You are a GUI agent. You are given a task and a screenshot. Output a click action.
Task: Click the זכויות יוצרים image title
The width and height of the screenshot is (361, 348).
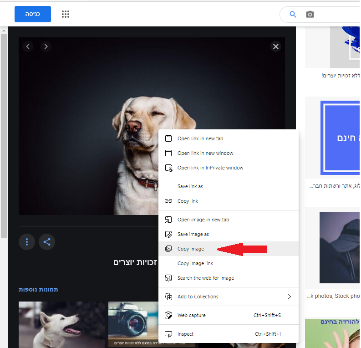tap(135, 262)
